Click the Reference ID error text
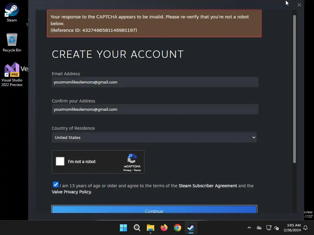Screen dimensions: 314x235 [x=94, y=30]
